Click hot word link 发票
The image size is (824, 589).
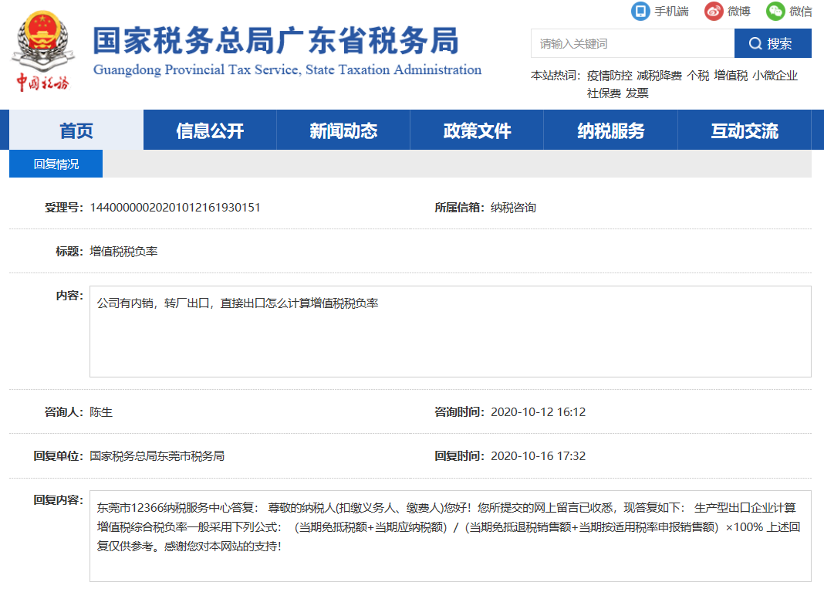point(637,93)
